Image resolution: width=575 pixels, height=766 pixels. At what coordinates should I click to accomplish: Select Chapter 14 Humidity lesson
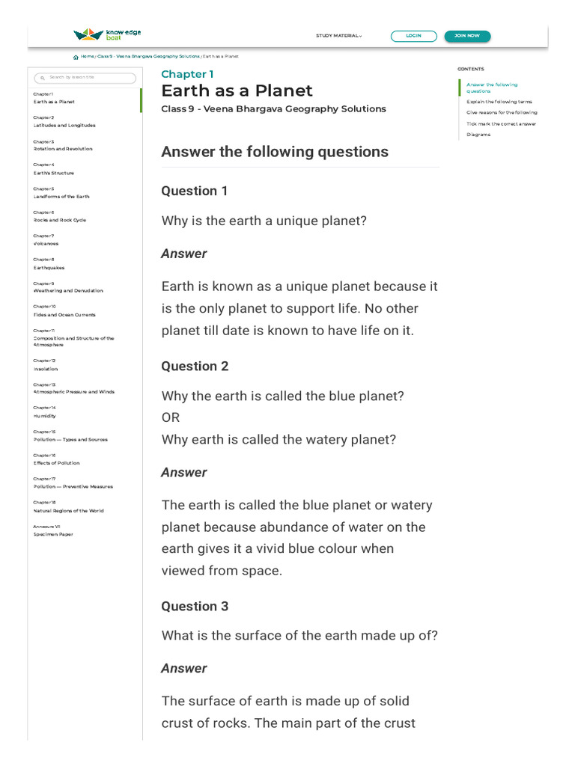[x=45, y=416]
